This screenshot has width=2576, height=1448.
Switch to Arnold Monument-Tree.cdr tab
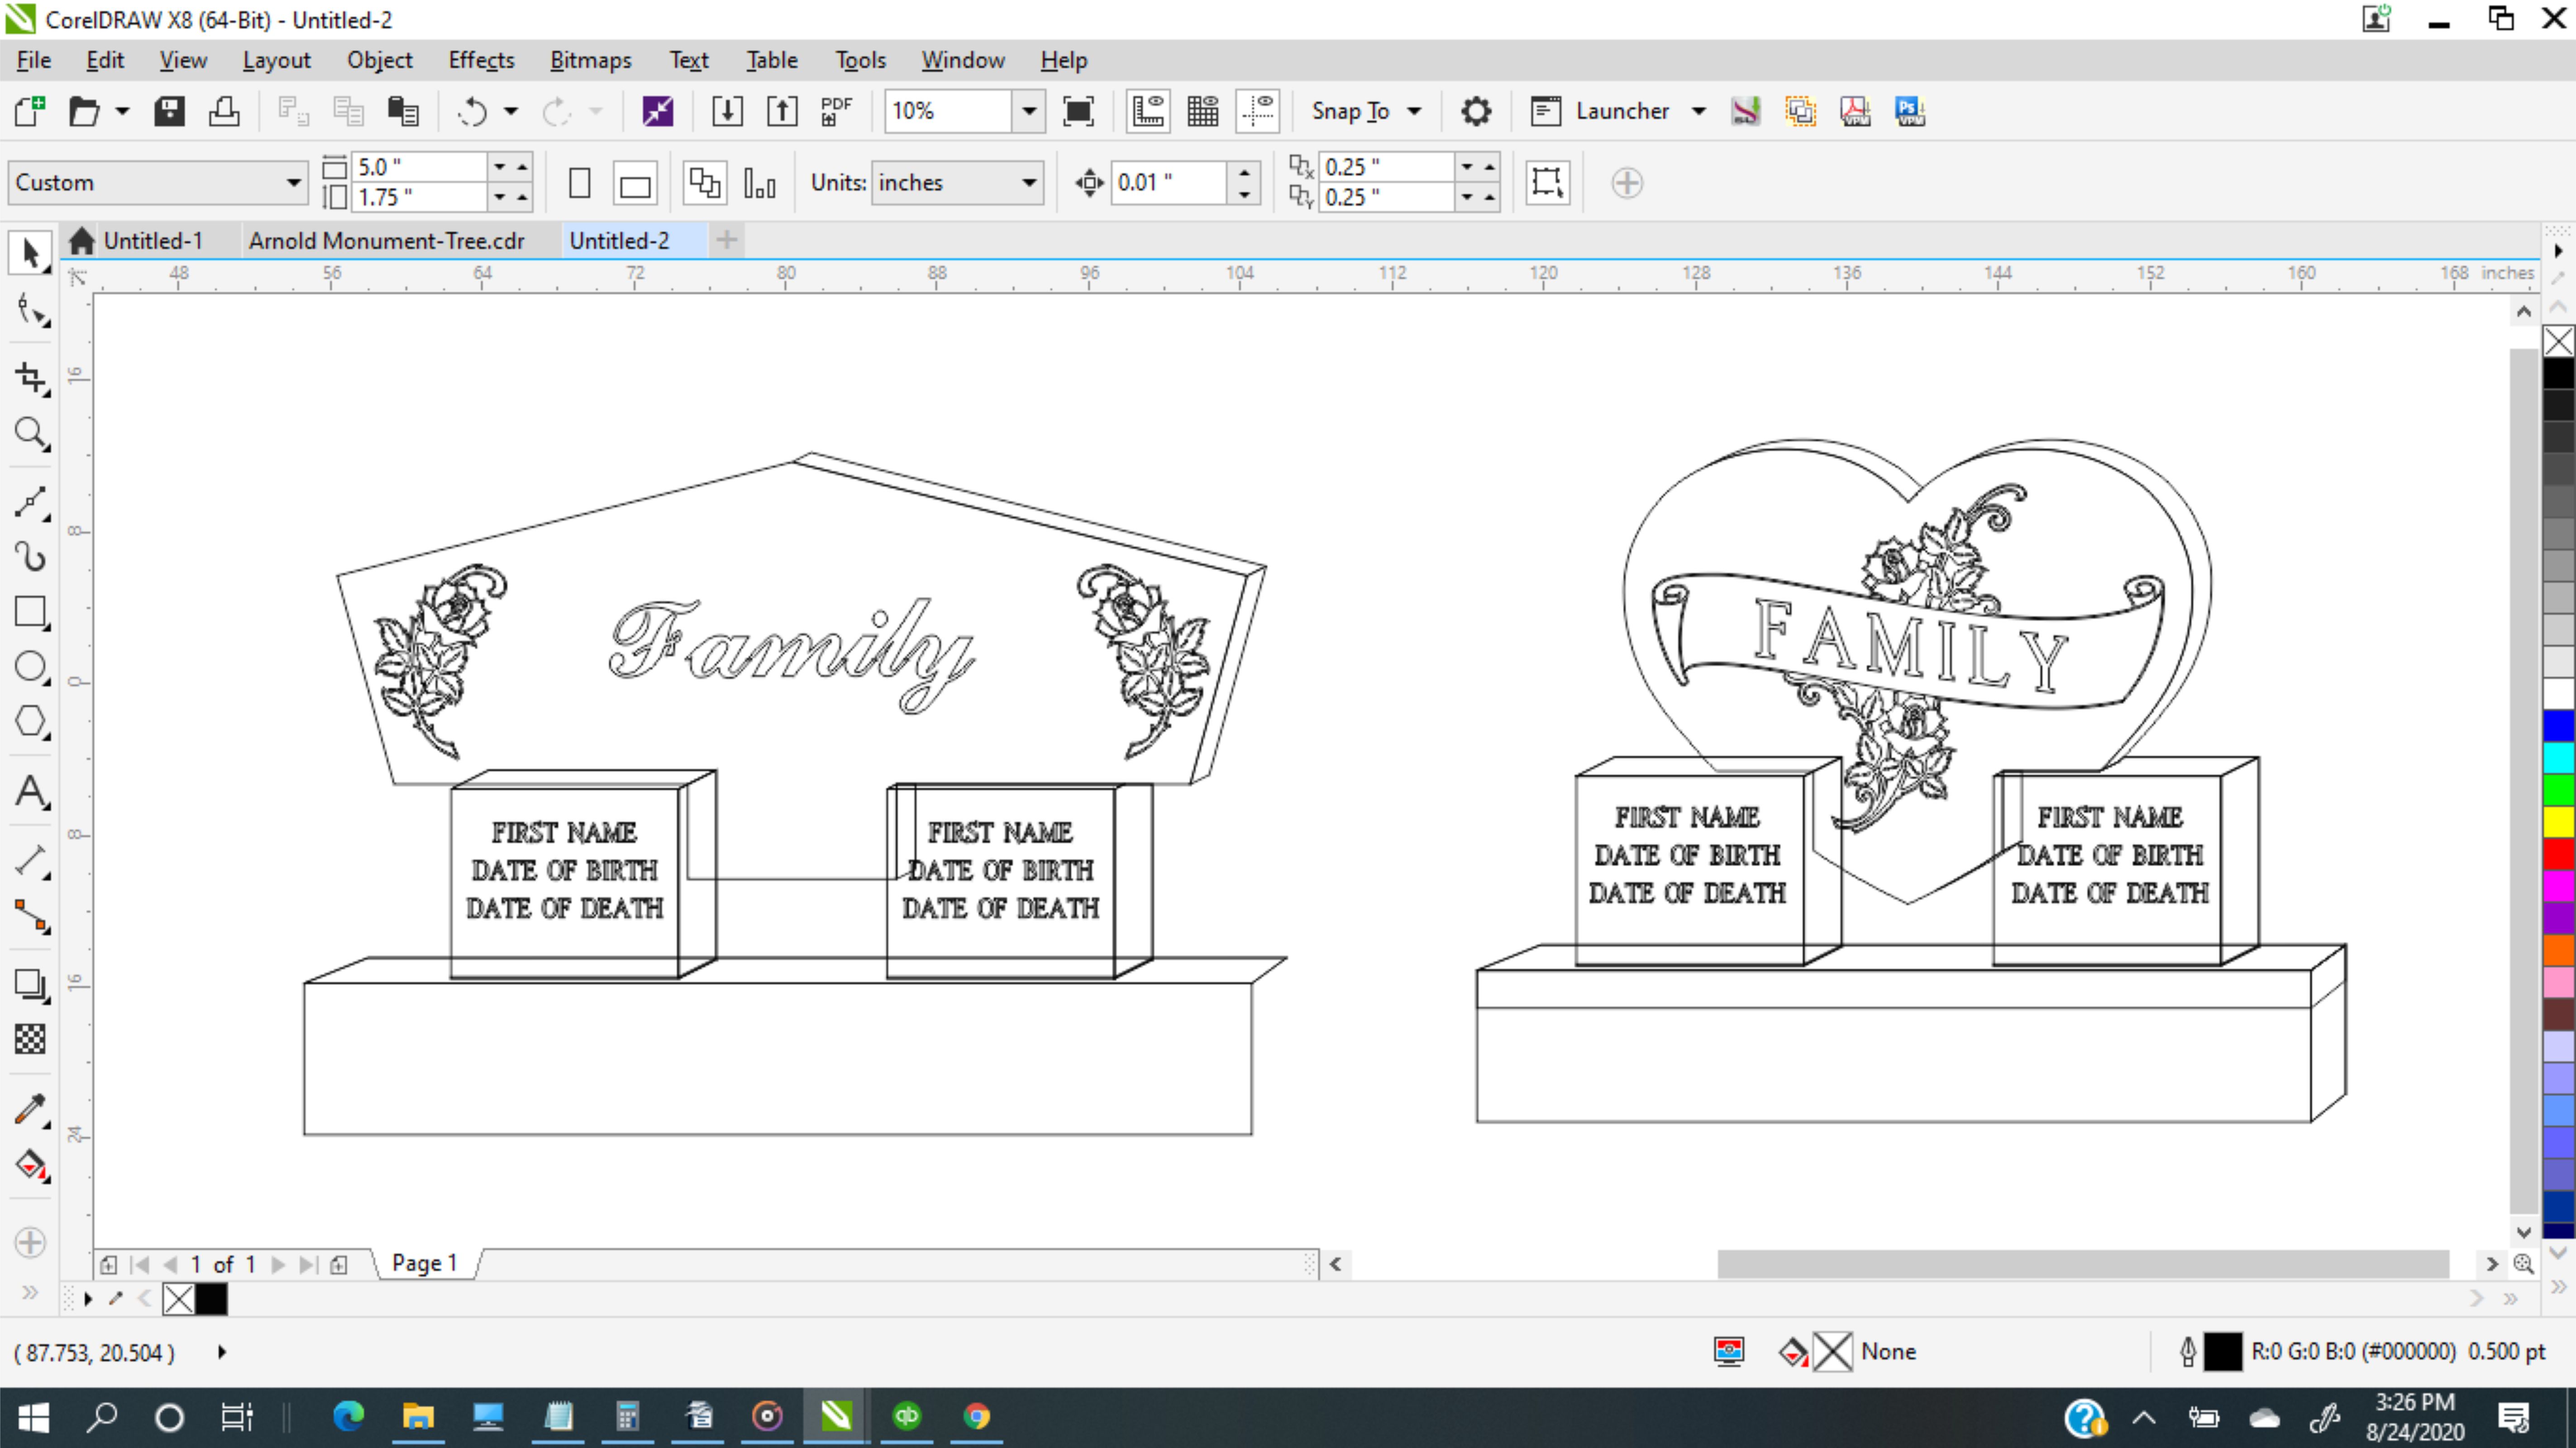[386, 241]
